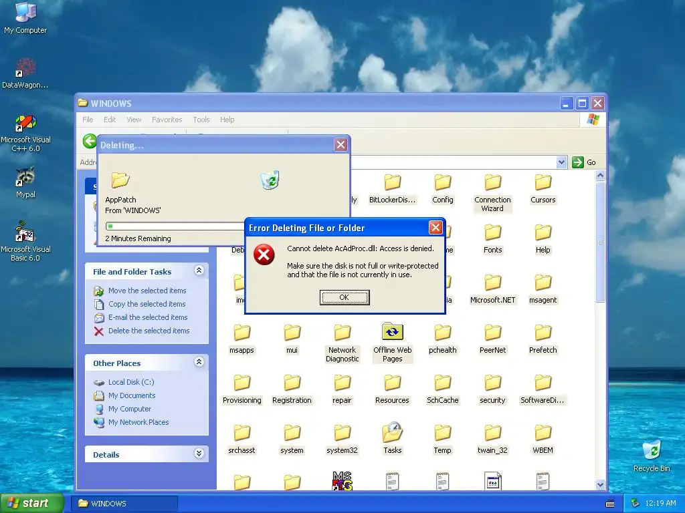
Task: Click the Start button
Action: 31,503
